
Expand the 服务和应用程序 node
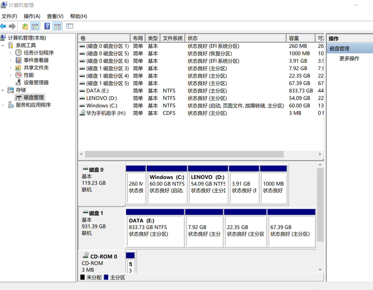click(x=3, y=105)
